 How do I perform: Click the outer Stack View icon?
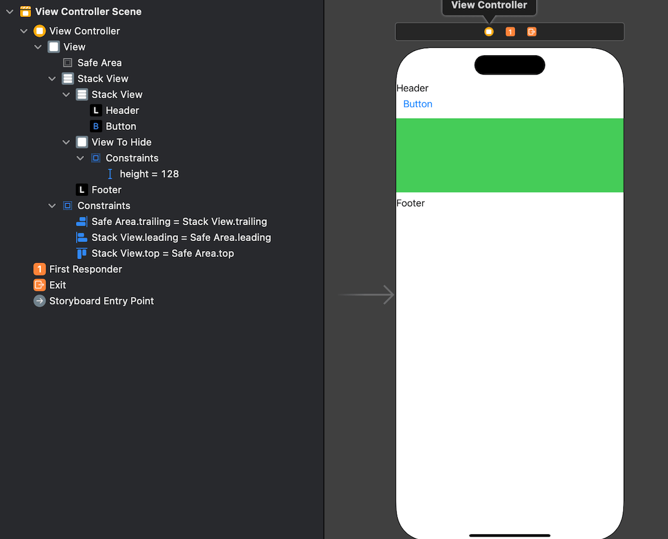point(68,78)
